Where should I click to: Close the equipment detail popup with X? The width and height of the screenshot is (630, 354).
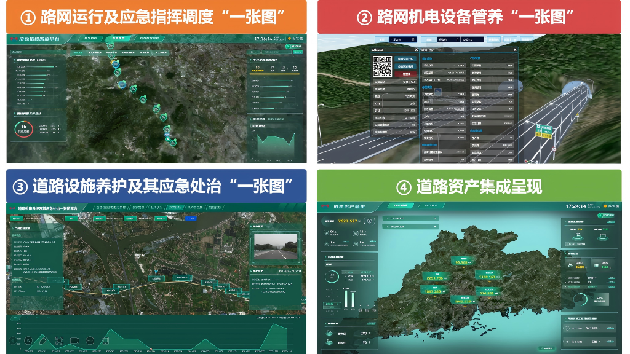(515, 49)
